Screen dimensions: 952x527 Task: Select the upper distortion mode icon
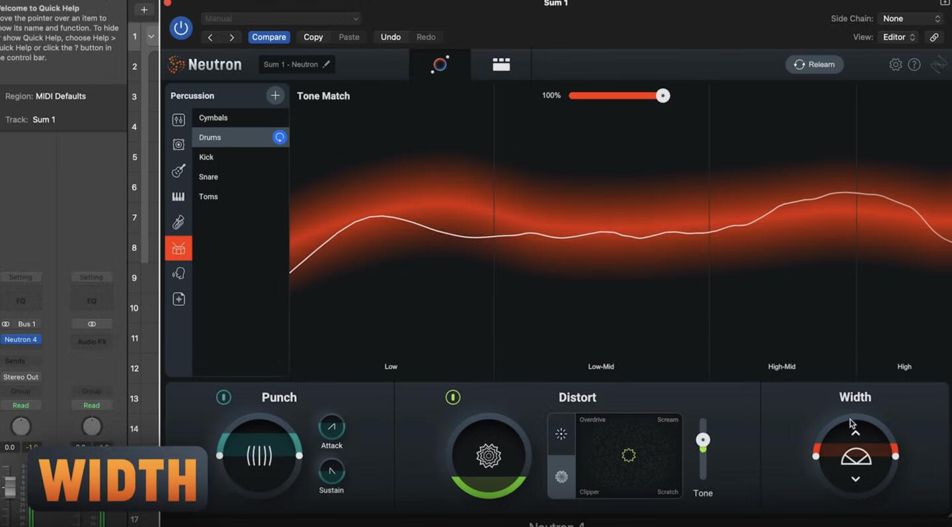pos(561,434)
